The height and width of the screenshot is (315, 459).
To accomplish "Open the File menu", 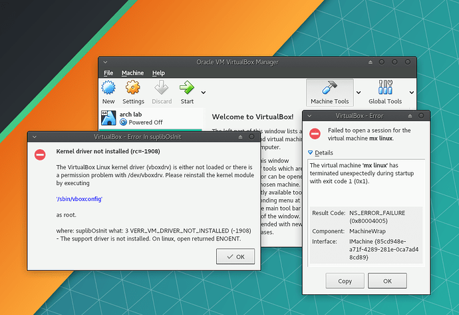I will (x=108, y=73).
